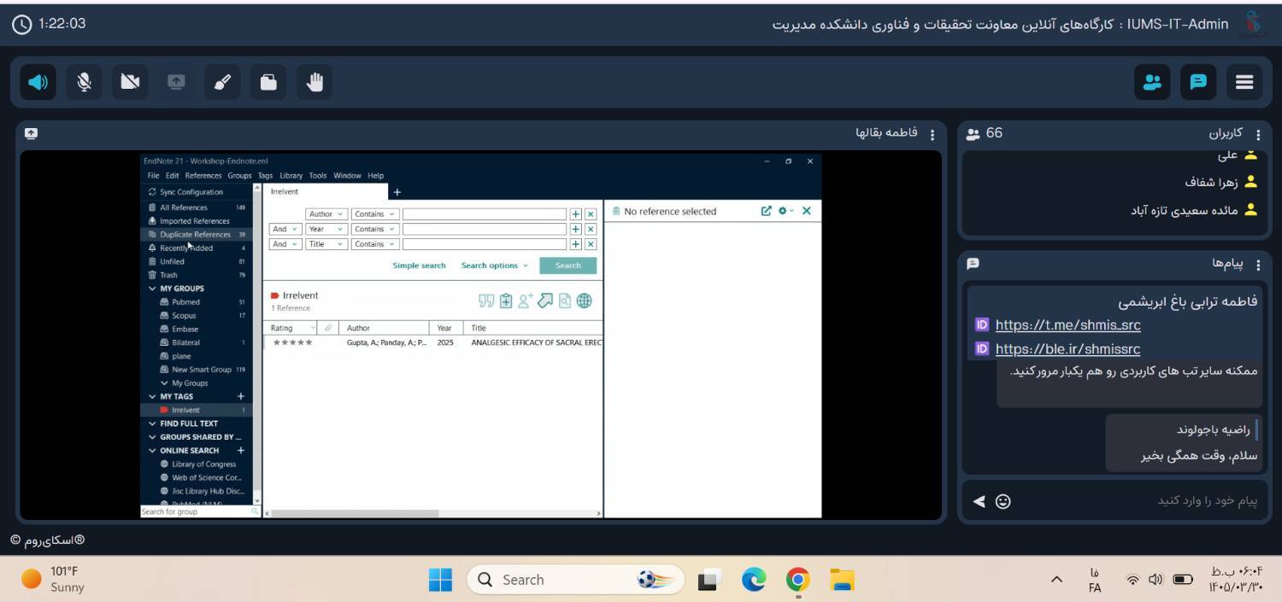Open the file sharing icon
The height and width of the screenshot is (602, 1282).
pos(268,82)
